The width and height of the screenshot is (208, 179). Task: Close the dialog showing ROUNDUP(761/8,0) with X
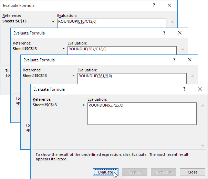point(190,60)
